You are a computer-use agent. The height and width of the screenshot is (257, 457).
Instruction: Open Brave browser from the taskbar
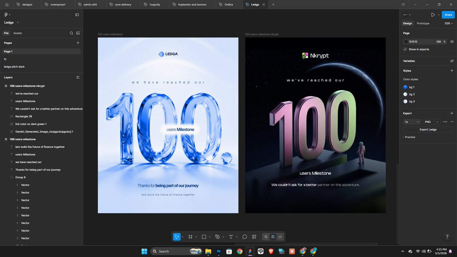point(271,251)
